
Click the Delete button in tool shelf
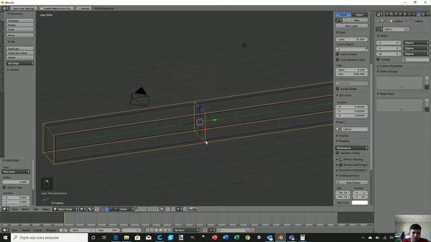(x=20, y=58)
